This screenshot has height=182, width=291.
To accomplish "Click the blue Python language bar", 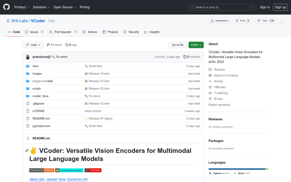I will [237, 169].
